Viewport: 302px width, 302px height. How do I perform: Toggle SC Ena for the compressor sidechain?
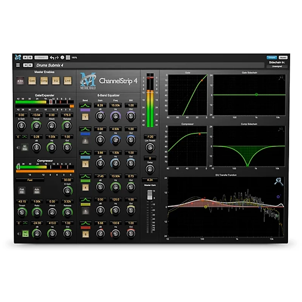[x=25, y=234]
